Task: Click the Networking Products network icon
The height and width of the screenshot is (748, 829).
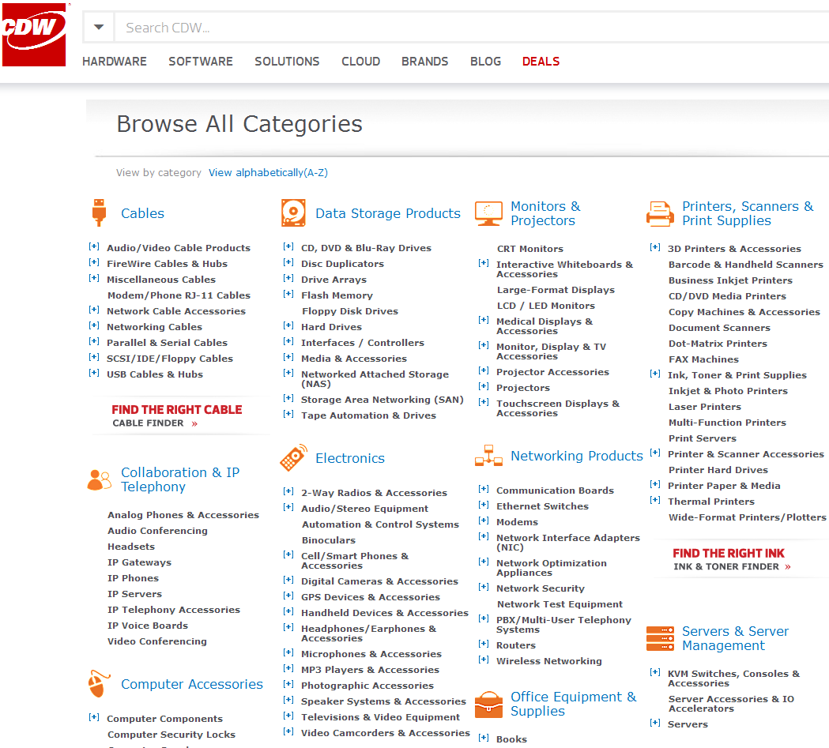Action: [488, 457]
